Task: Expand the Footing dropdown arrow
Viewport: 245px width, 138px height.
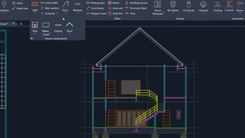Action: click(x=218, y=13)
